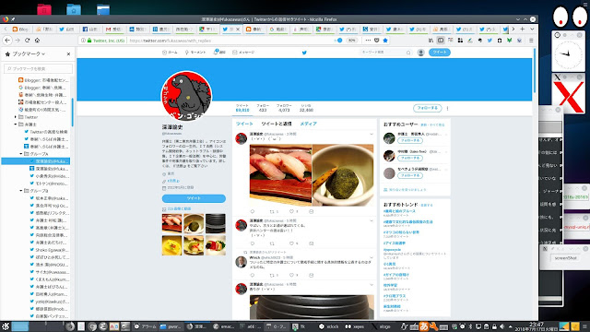Open the profile avatar menu in Twitter header
This screenshot has width=590, height=332.
(x=421, y=53)
